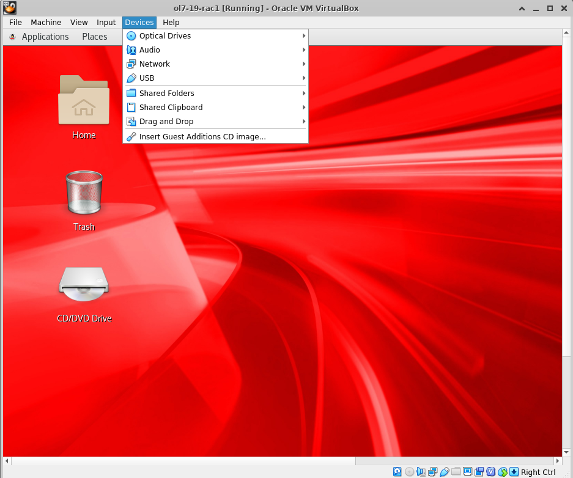
Task: Open the Network submenu entry
Action: (x=215, y=64)
